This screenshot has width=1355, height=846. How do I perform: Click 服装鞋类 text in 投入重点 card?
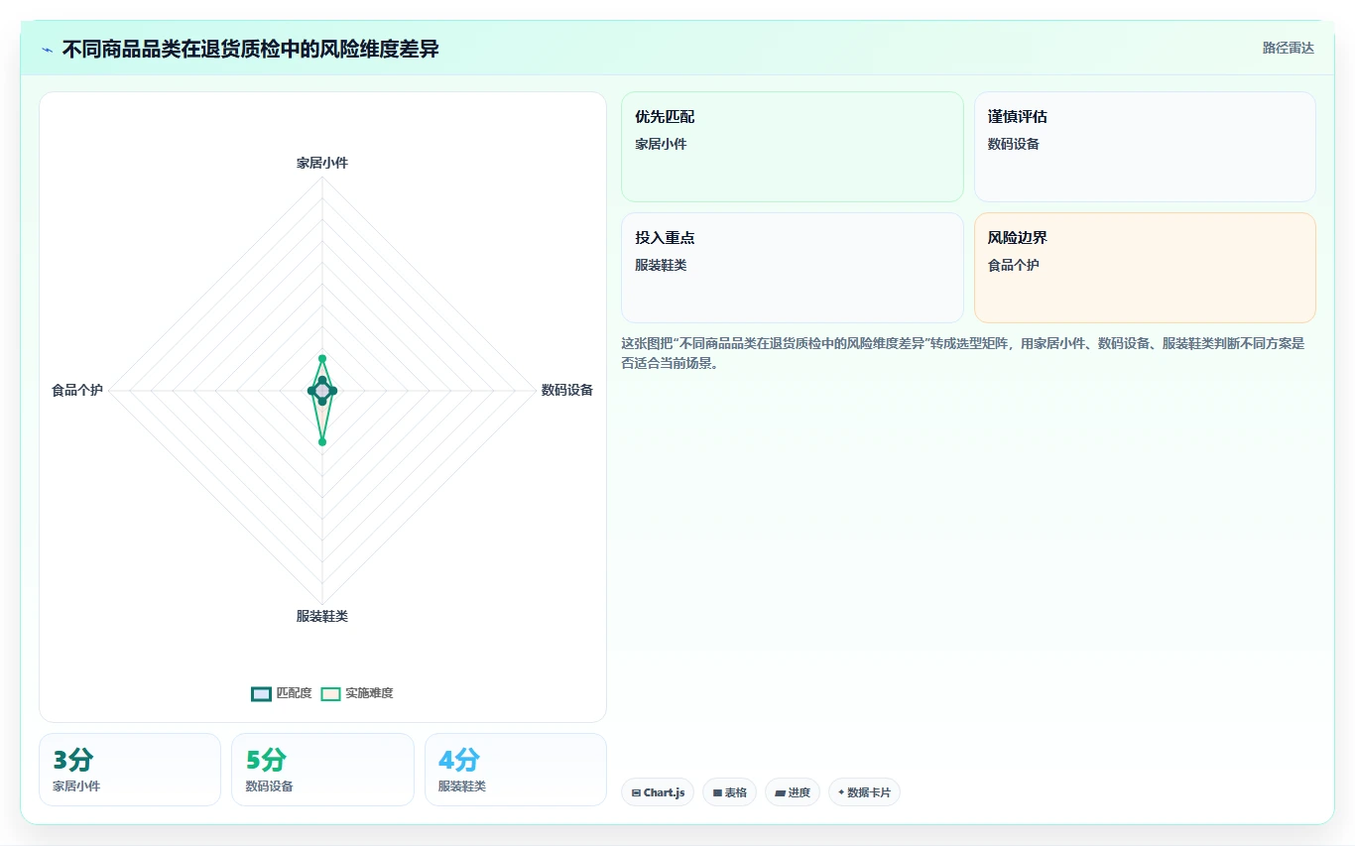pos(661,265)
